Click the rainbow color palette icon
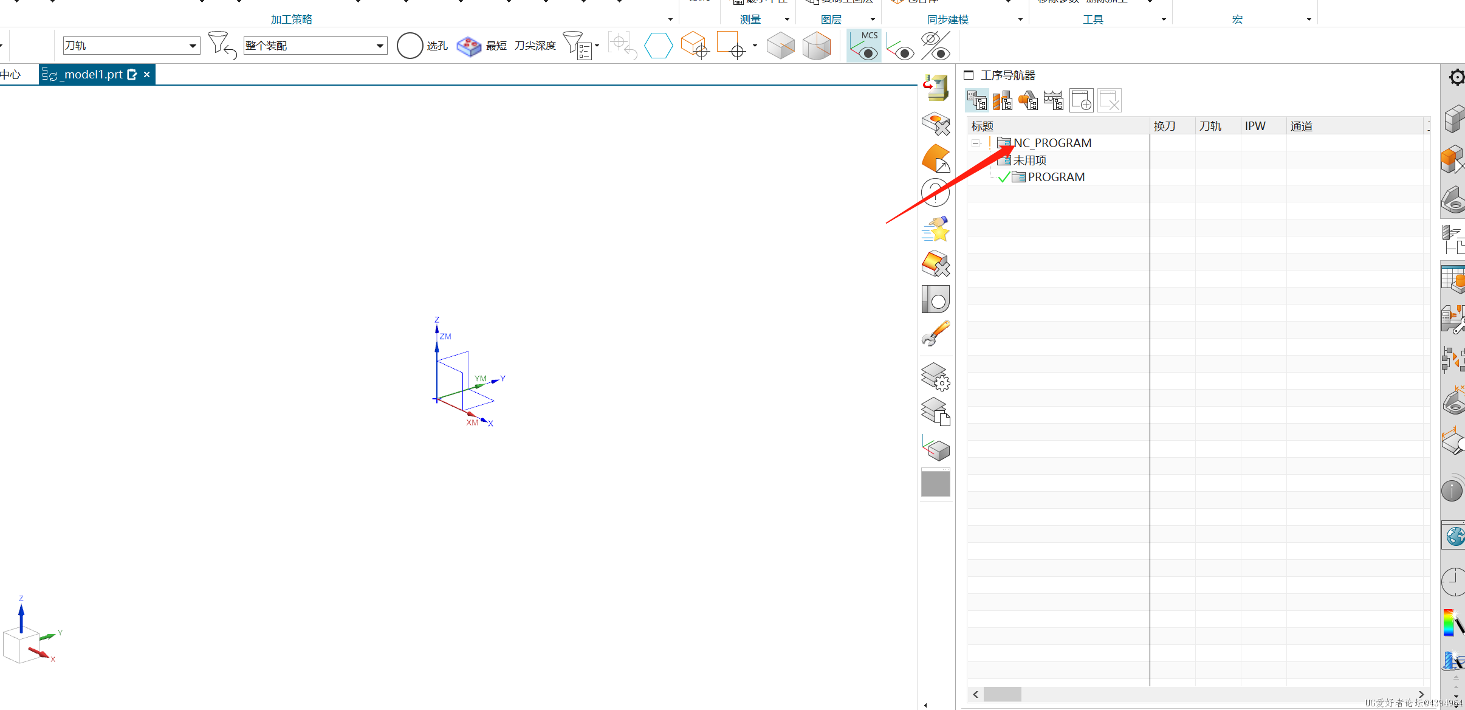The width and height of the screenshot is (1465, 710). 1453,622
